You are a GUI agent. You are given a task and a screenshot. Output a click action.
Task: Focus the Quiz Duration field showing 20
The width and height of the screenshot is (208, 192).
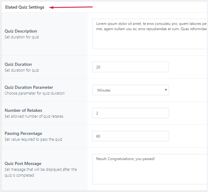point(130,67)
